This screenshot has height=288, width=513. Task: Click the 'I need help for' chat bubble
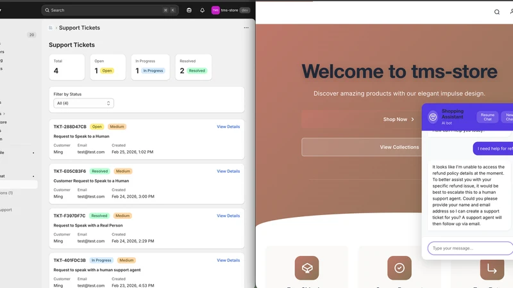[493, 148]
